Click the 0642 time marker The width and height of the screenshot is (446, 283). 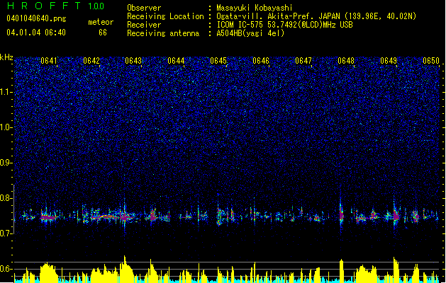click(x=91, y=61)
